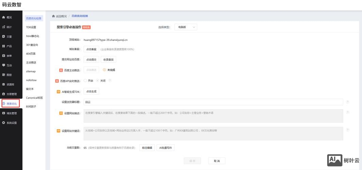The height and width of the screenshot is (170, 362).
Task: Click 返回概况 breadcrumb link
Action: 61,16
